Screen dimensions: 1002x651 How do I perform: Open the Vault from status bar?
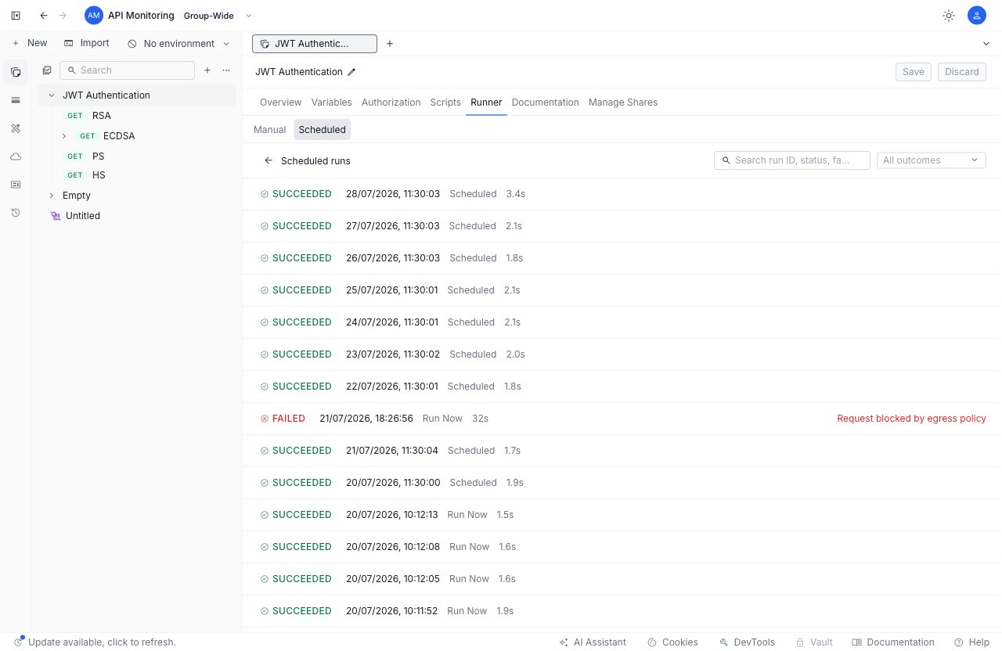tap(814, 642)
